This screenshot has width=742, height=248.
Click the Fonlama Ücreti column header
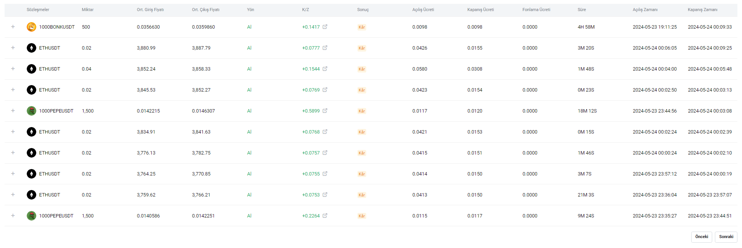click(x=536, y=10)
